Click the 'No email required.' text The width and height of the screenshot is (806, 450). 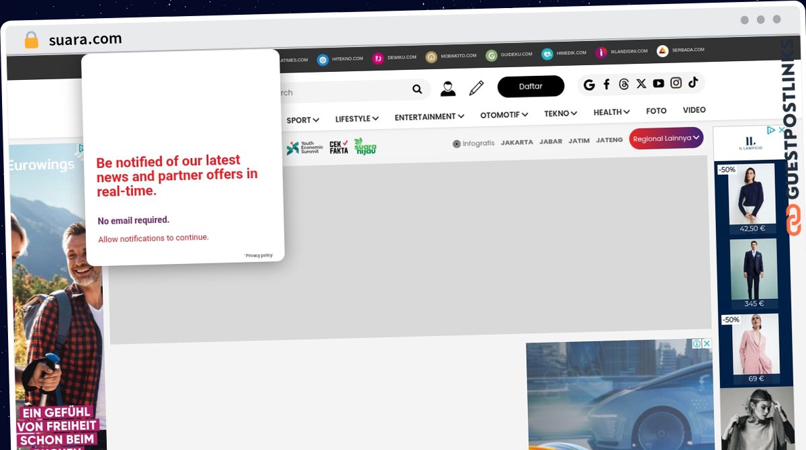point(134,220)
